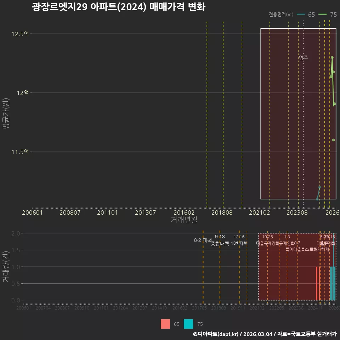Screen dimensions: 340x340
Task: Click the 202205 tick on volume chart
Action: point(277,308)
